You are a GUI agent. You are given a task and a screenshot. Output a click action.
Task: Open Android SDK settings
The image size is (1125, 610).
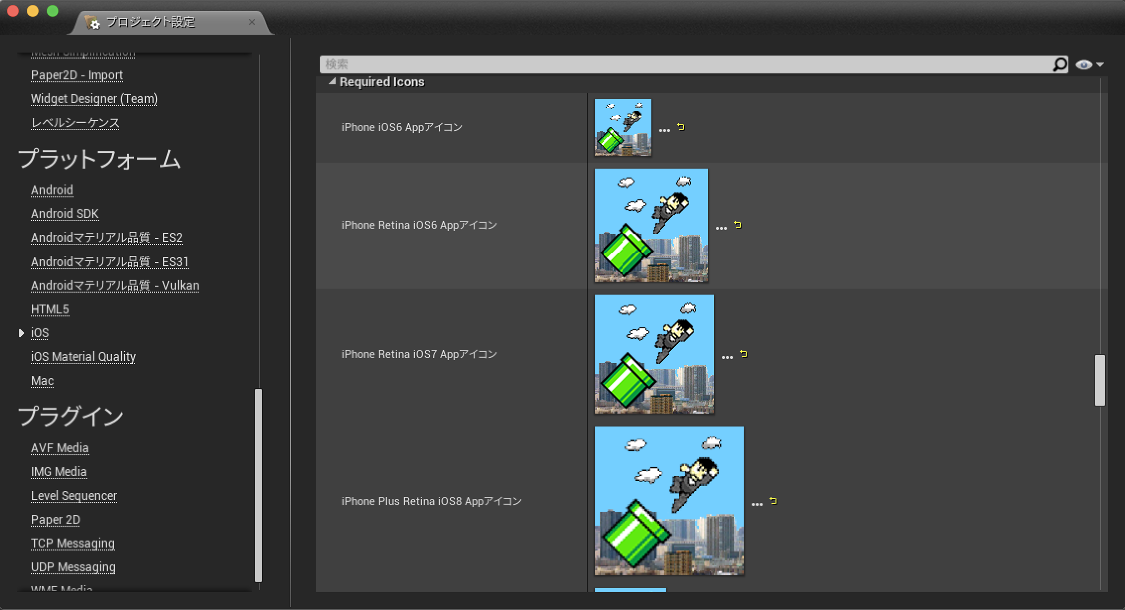click(65, 214)
